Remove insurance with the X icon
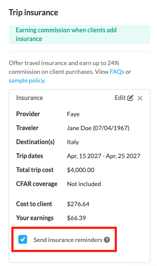 click(x=140, y=98)
